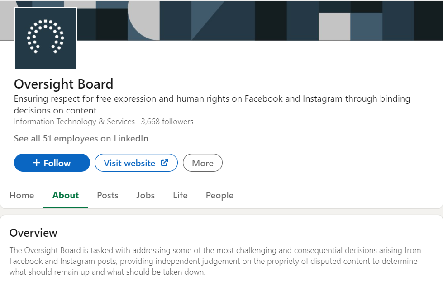This screenshot has width=443, height=286.
Task: Open See all 51 employees on LinkedIn
Action: [81, 139]
